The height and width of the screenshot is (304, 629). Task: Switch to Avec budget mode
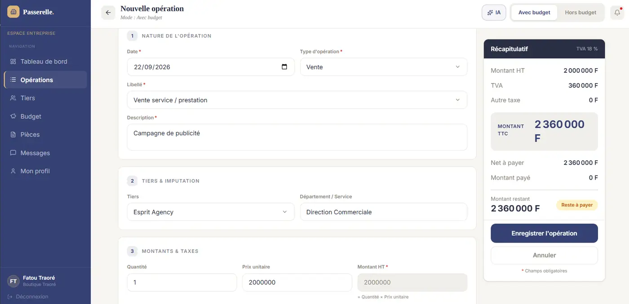coord(534,13)
